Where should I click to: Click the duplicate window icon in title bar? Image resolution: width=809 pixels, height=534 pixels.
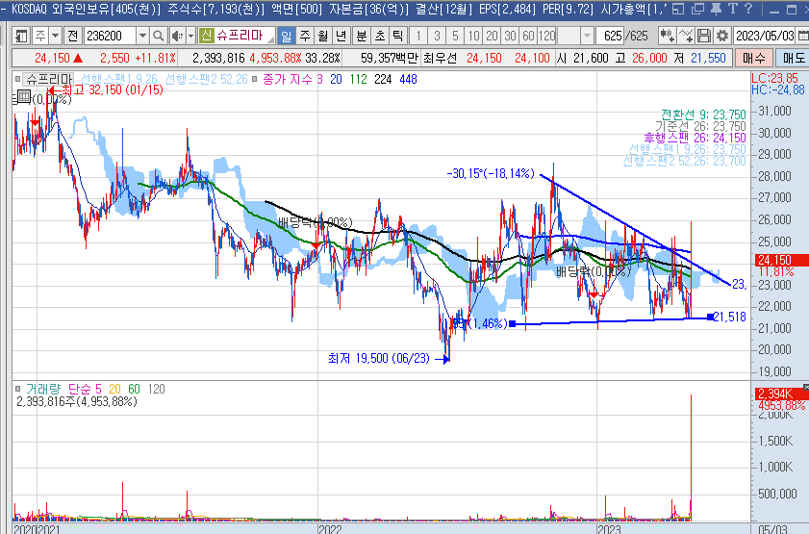[697, 9]
